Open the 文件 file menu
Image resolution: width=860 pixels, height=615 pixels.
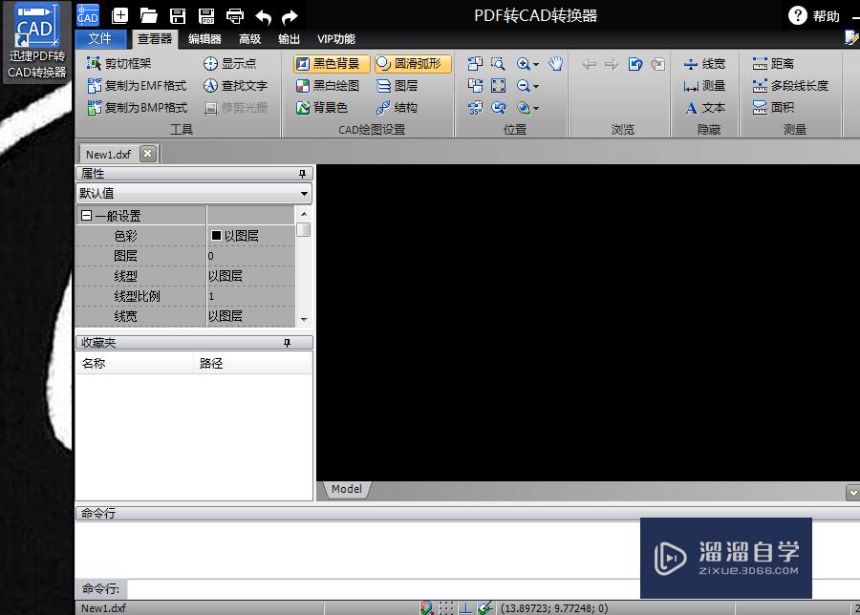(x=100, y=39)
